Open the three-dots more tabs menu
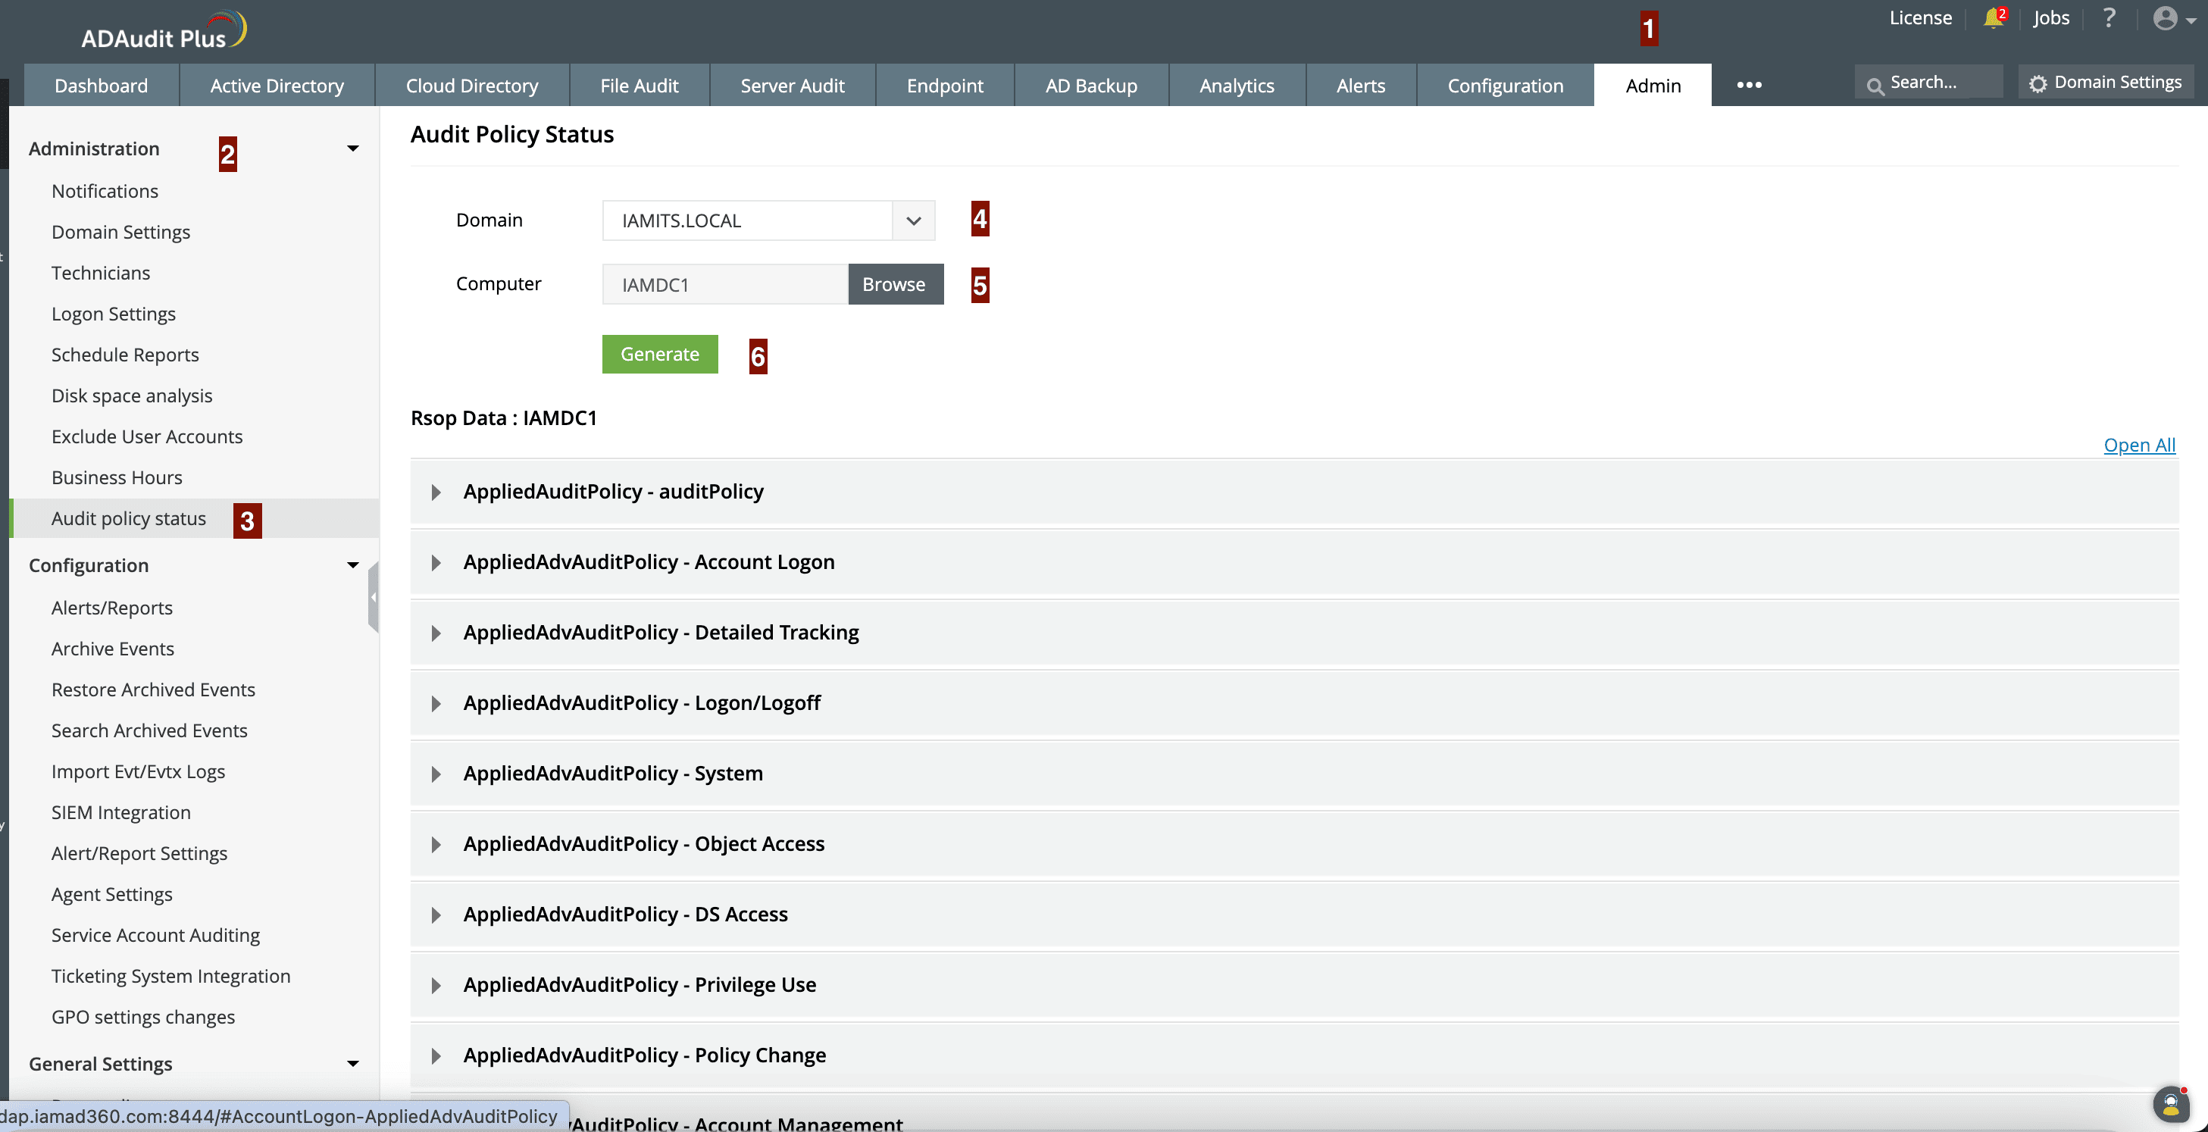Image resolution: width=2208 pixels, height=1132 pixels. point(1749,85)
